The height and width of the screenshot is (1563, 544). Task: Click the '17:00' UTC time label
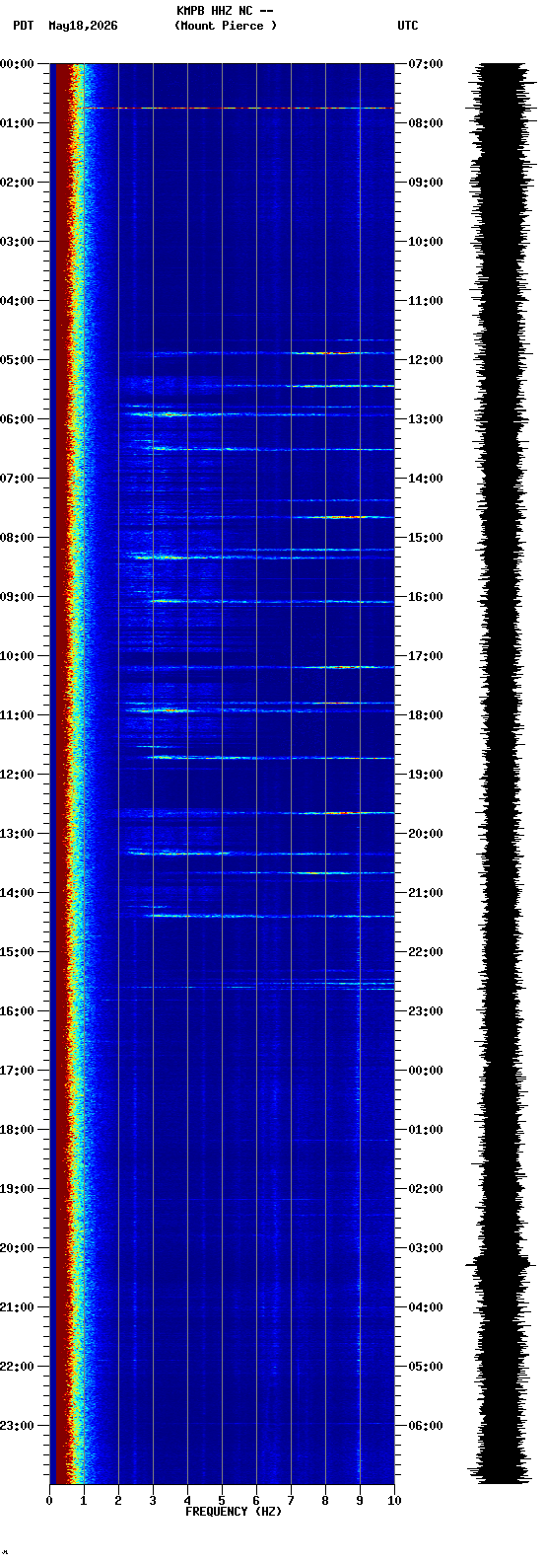426,656
